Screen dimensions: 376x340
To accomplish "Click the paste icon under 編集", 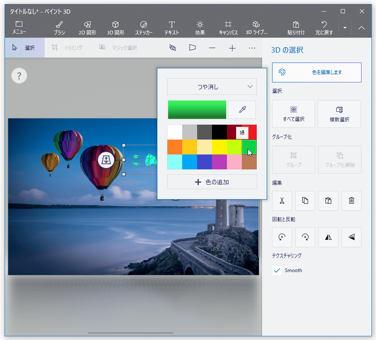I will pyautogui.click(x=328, y=201).
